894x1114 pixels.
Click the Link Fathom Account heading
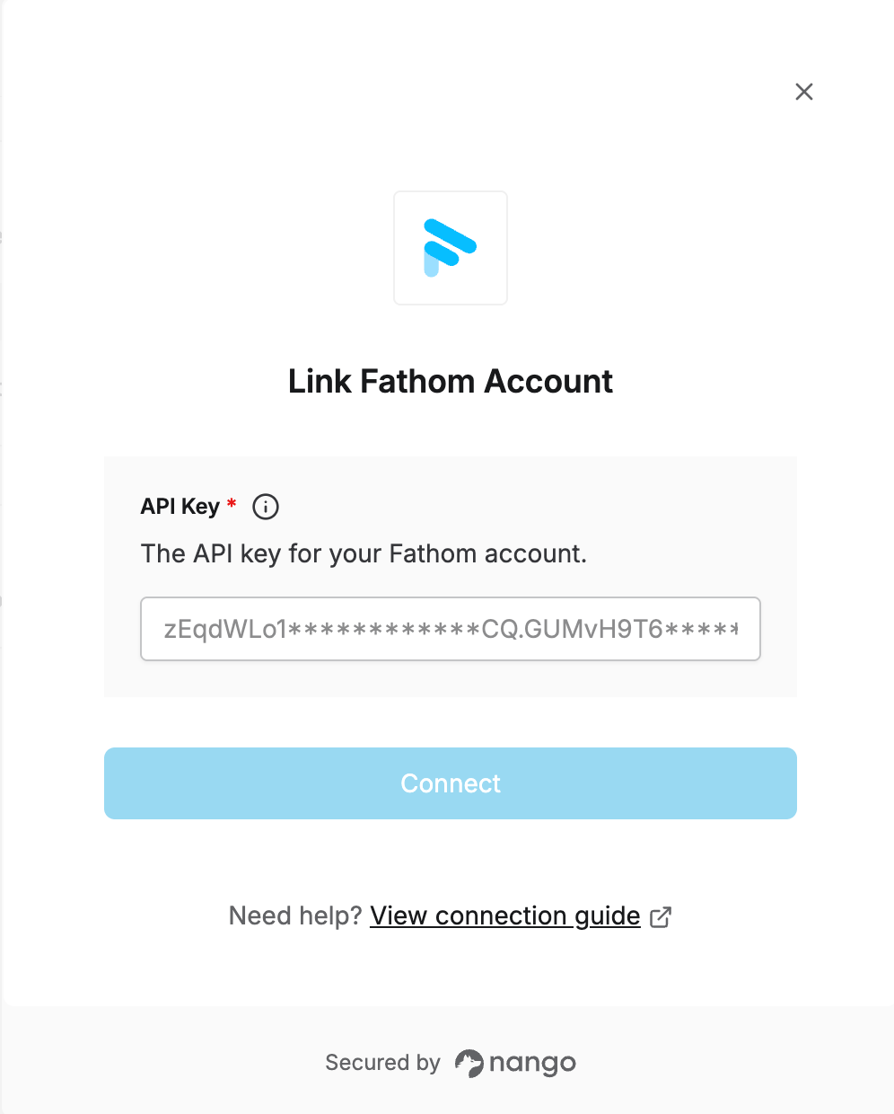pyautogui.click(x=451, y=381)
